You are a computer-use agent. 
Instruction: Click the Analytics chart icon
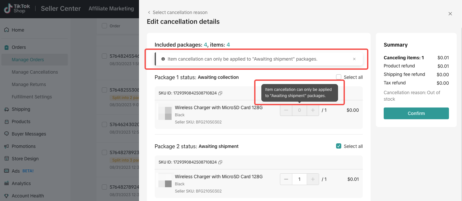7,183
